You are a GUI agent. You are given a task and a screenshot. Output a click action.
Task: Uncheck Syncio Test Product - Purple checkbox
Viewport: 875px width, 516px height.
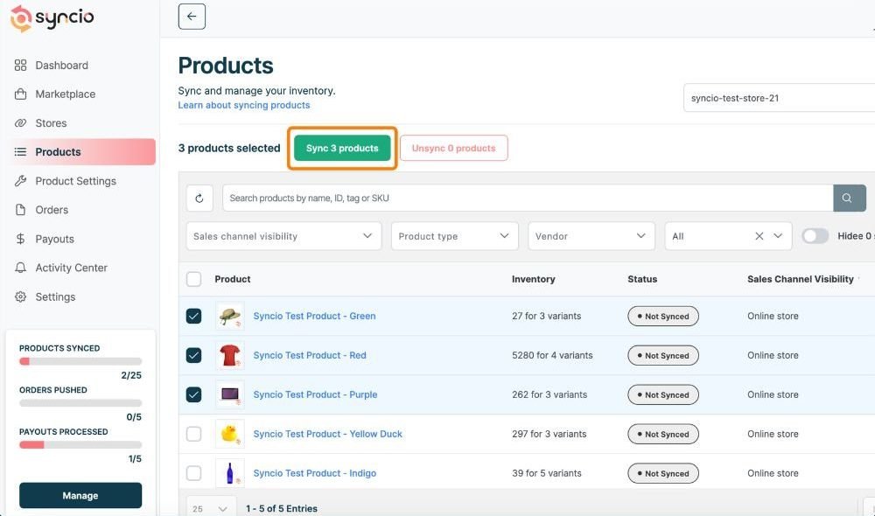193,394
